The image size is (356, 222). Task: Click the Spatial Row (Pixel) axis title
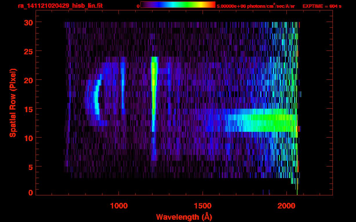pyautogui.click(x=13, y=103)
